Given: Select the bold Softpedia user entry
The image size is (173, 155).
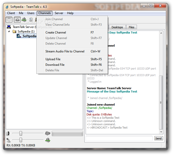Looking at the screenshot, I should tap(29, 36).
